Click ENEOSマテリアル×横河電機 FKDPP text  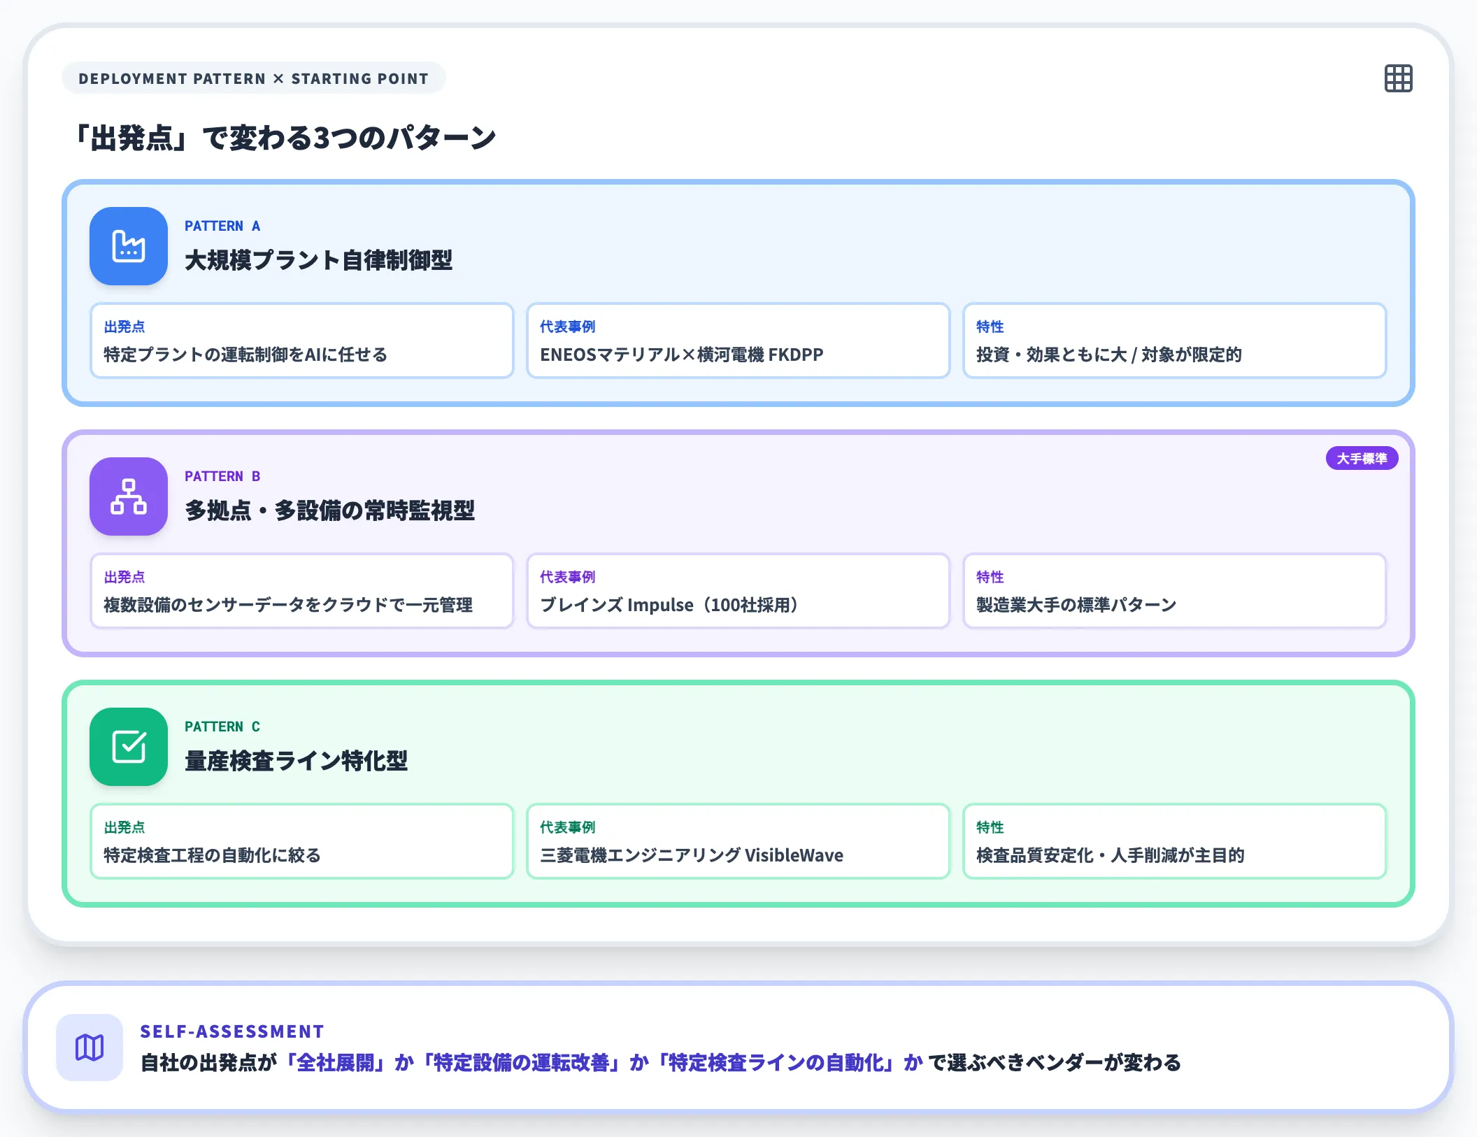pyautogui.click(x=681, y=355)
